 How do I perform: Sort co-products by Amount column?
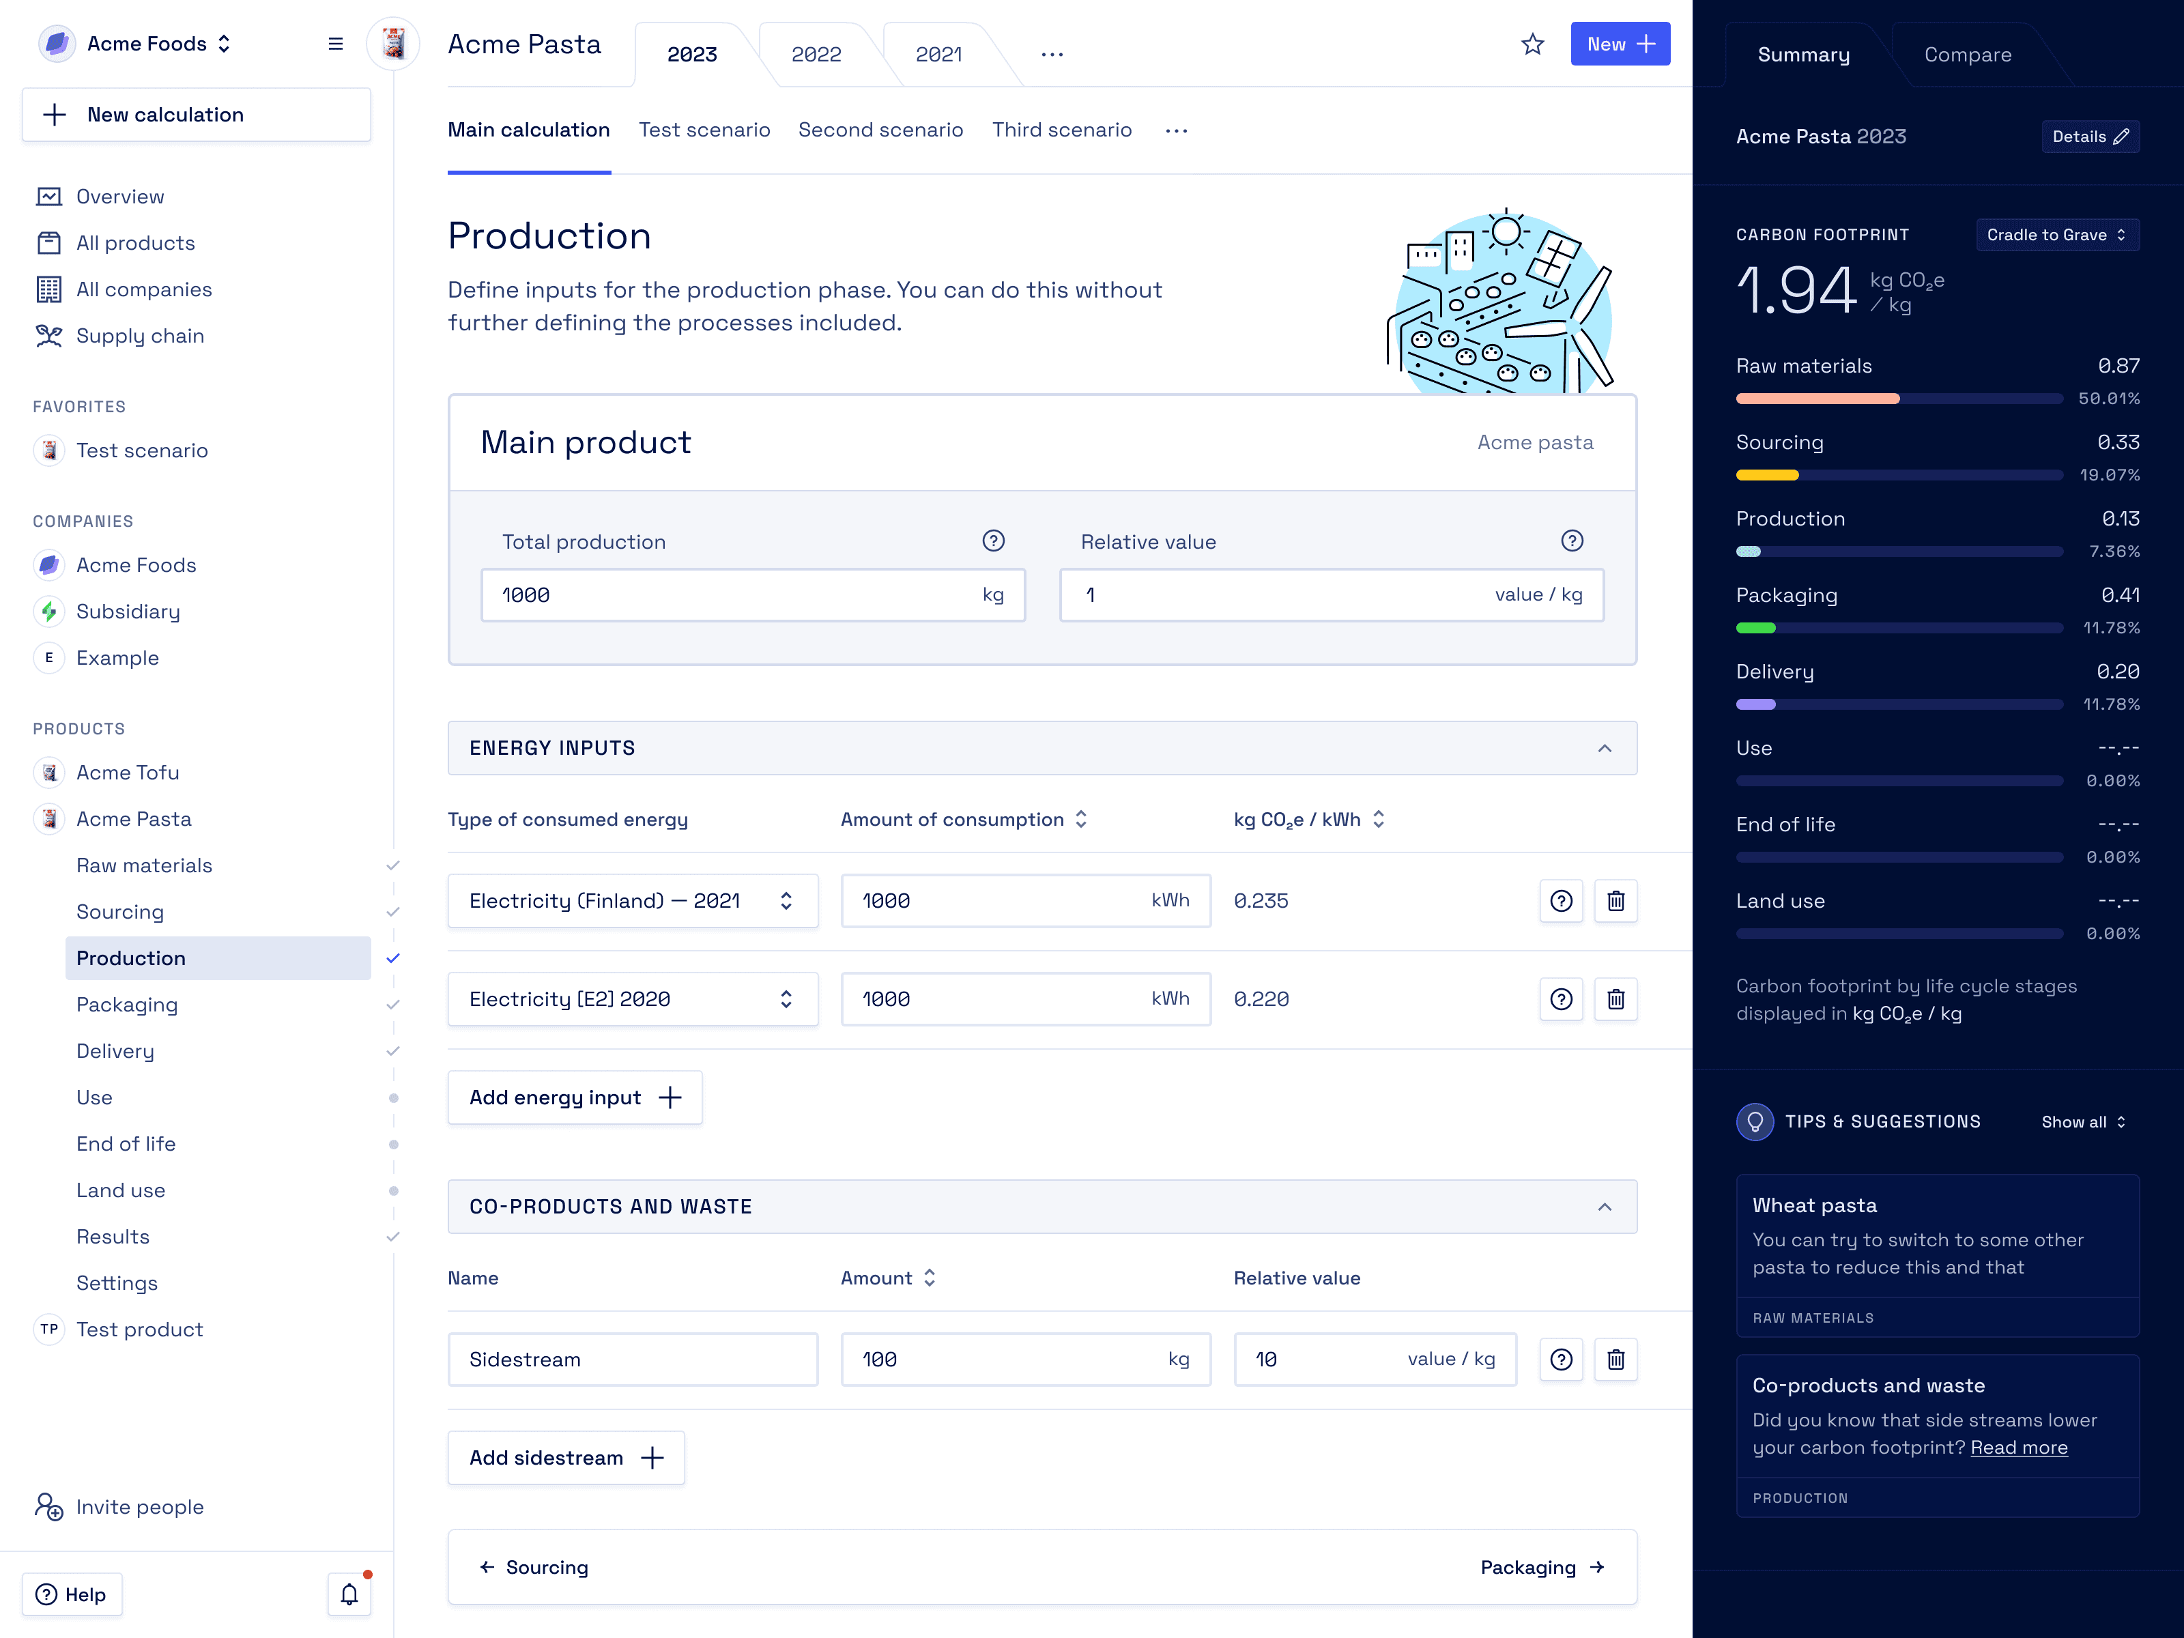pyautogui.click(x=929, y=1278)
